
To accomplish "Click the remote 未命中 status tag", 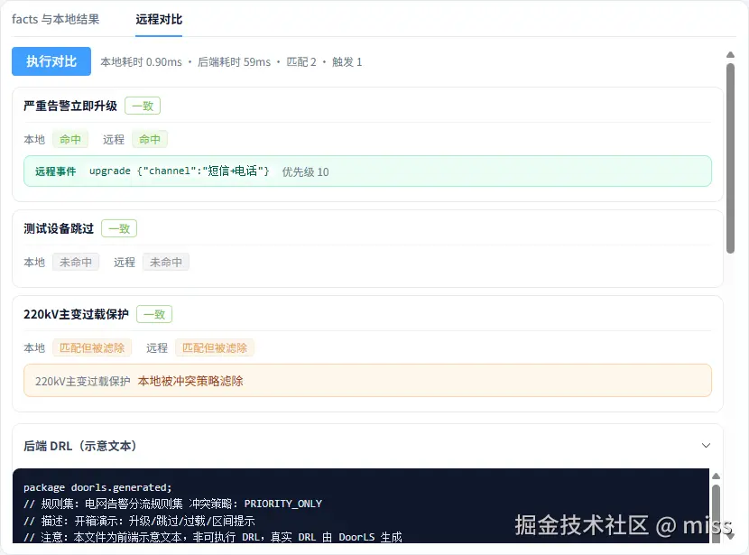I will point(166,262).
